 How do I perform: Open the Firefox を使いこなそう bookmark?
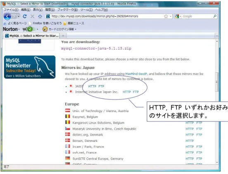(45, 23)
